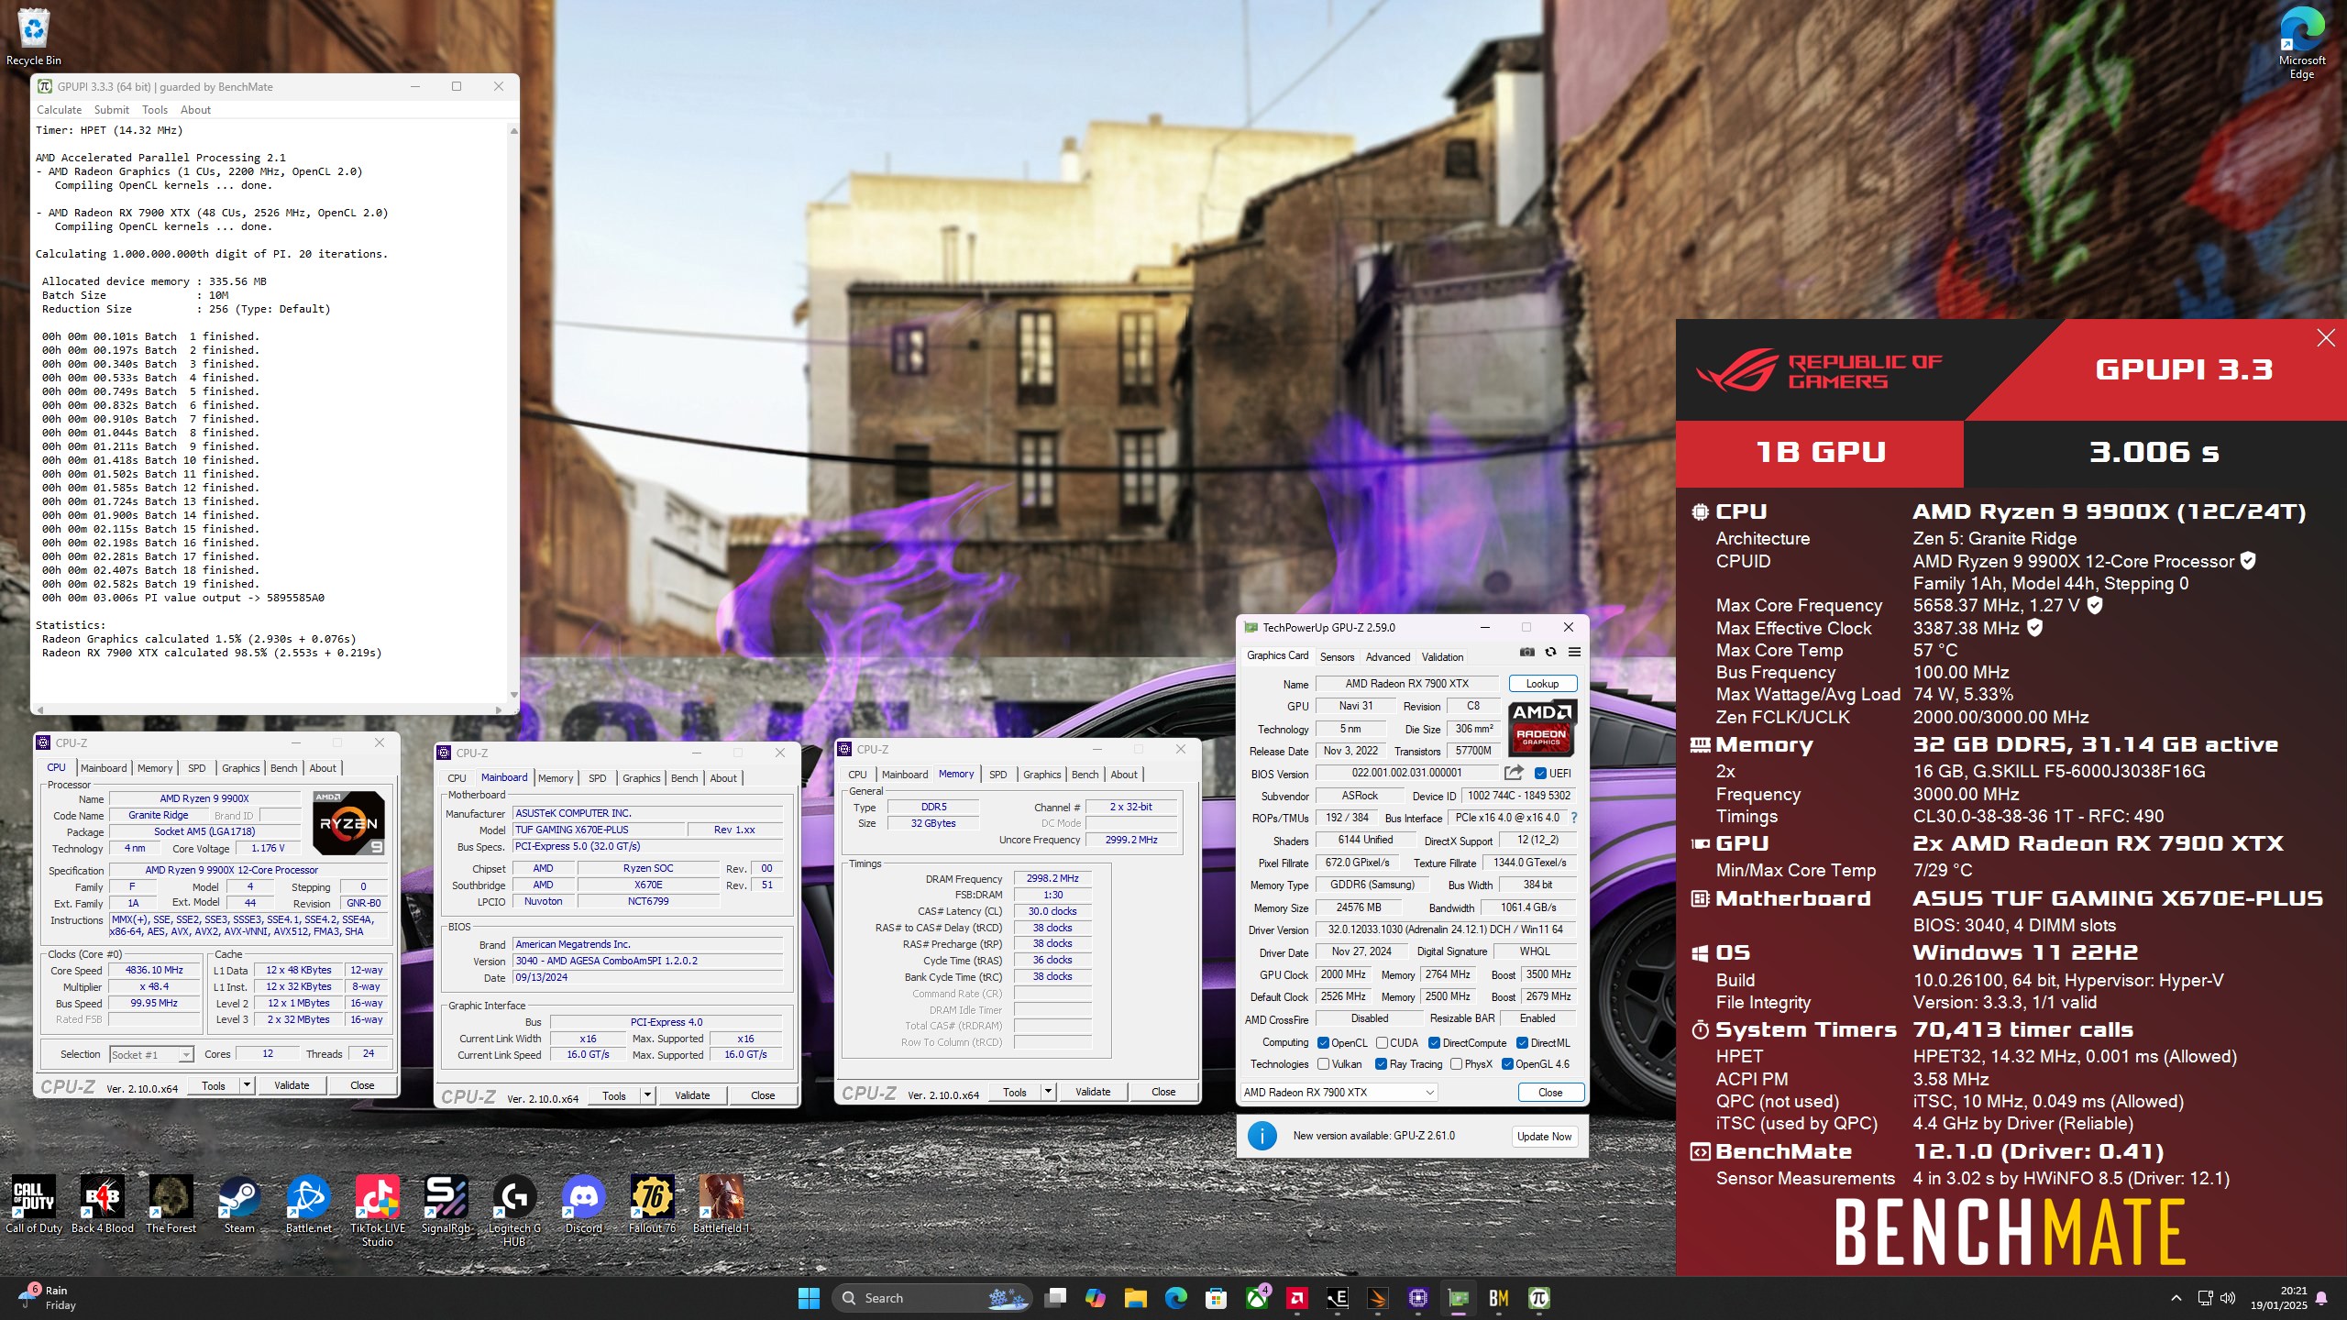Toggle the CUDA checkbox in GPU-Z
2347x1320 pixels.
(1382, 1043)
